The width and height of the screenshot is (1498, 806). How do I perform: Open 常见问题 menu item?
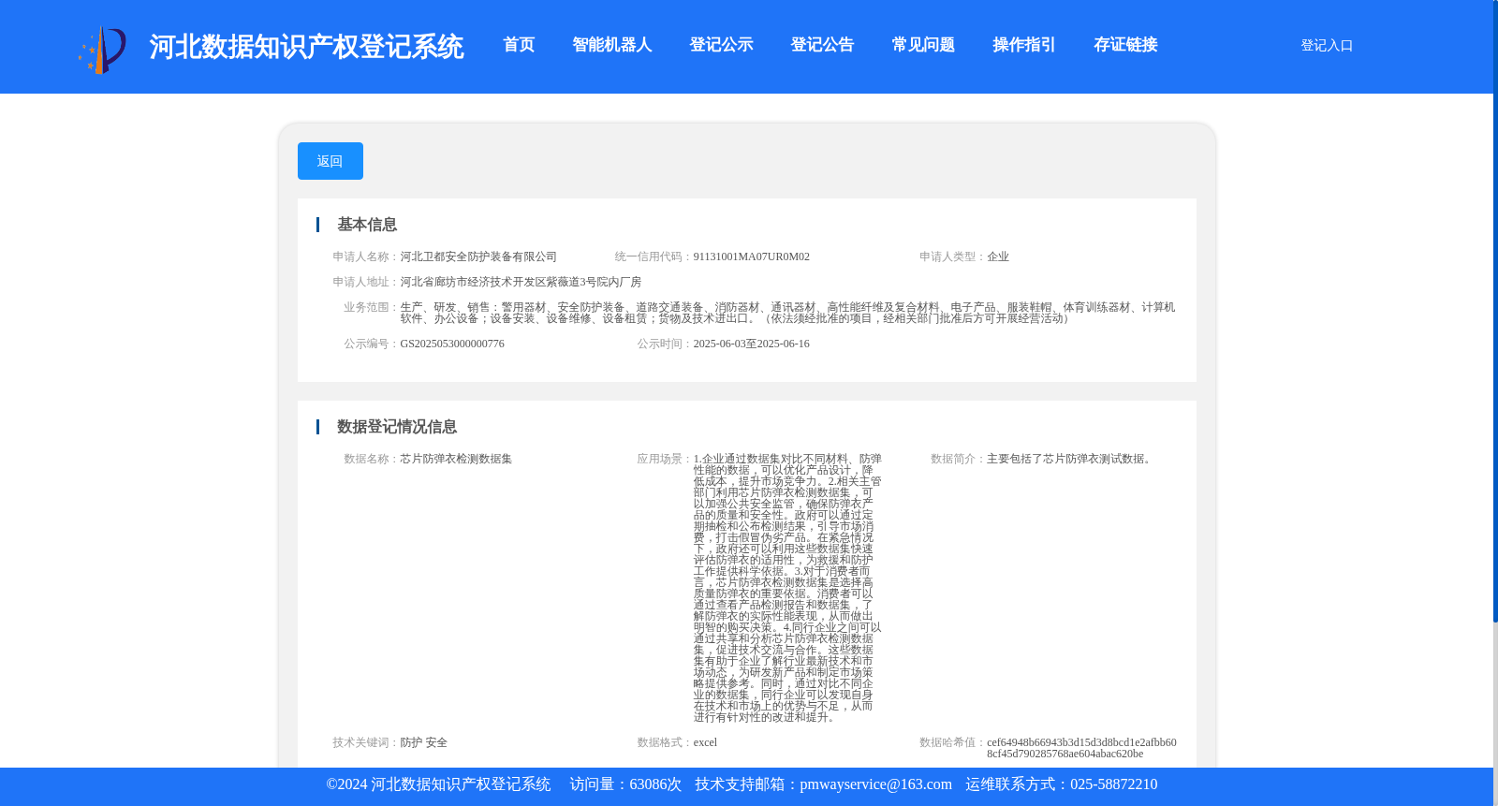point(923,45)
